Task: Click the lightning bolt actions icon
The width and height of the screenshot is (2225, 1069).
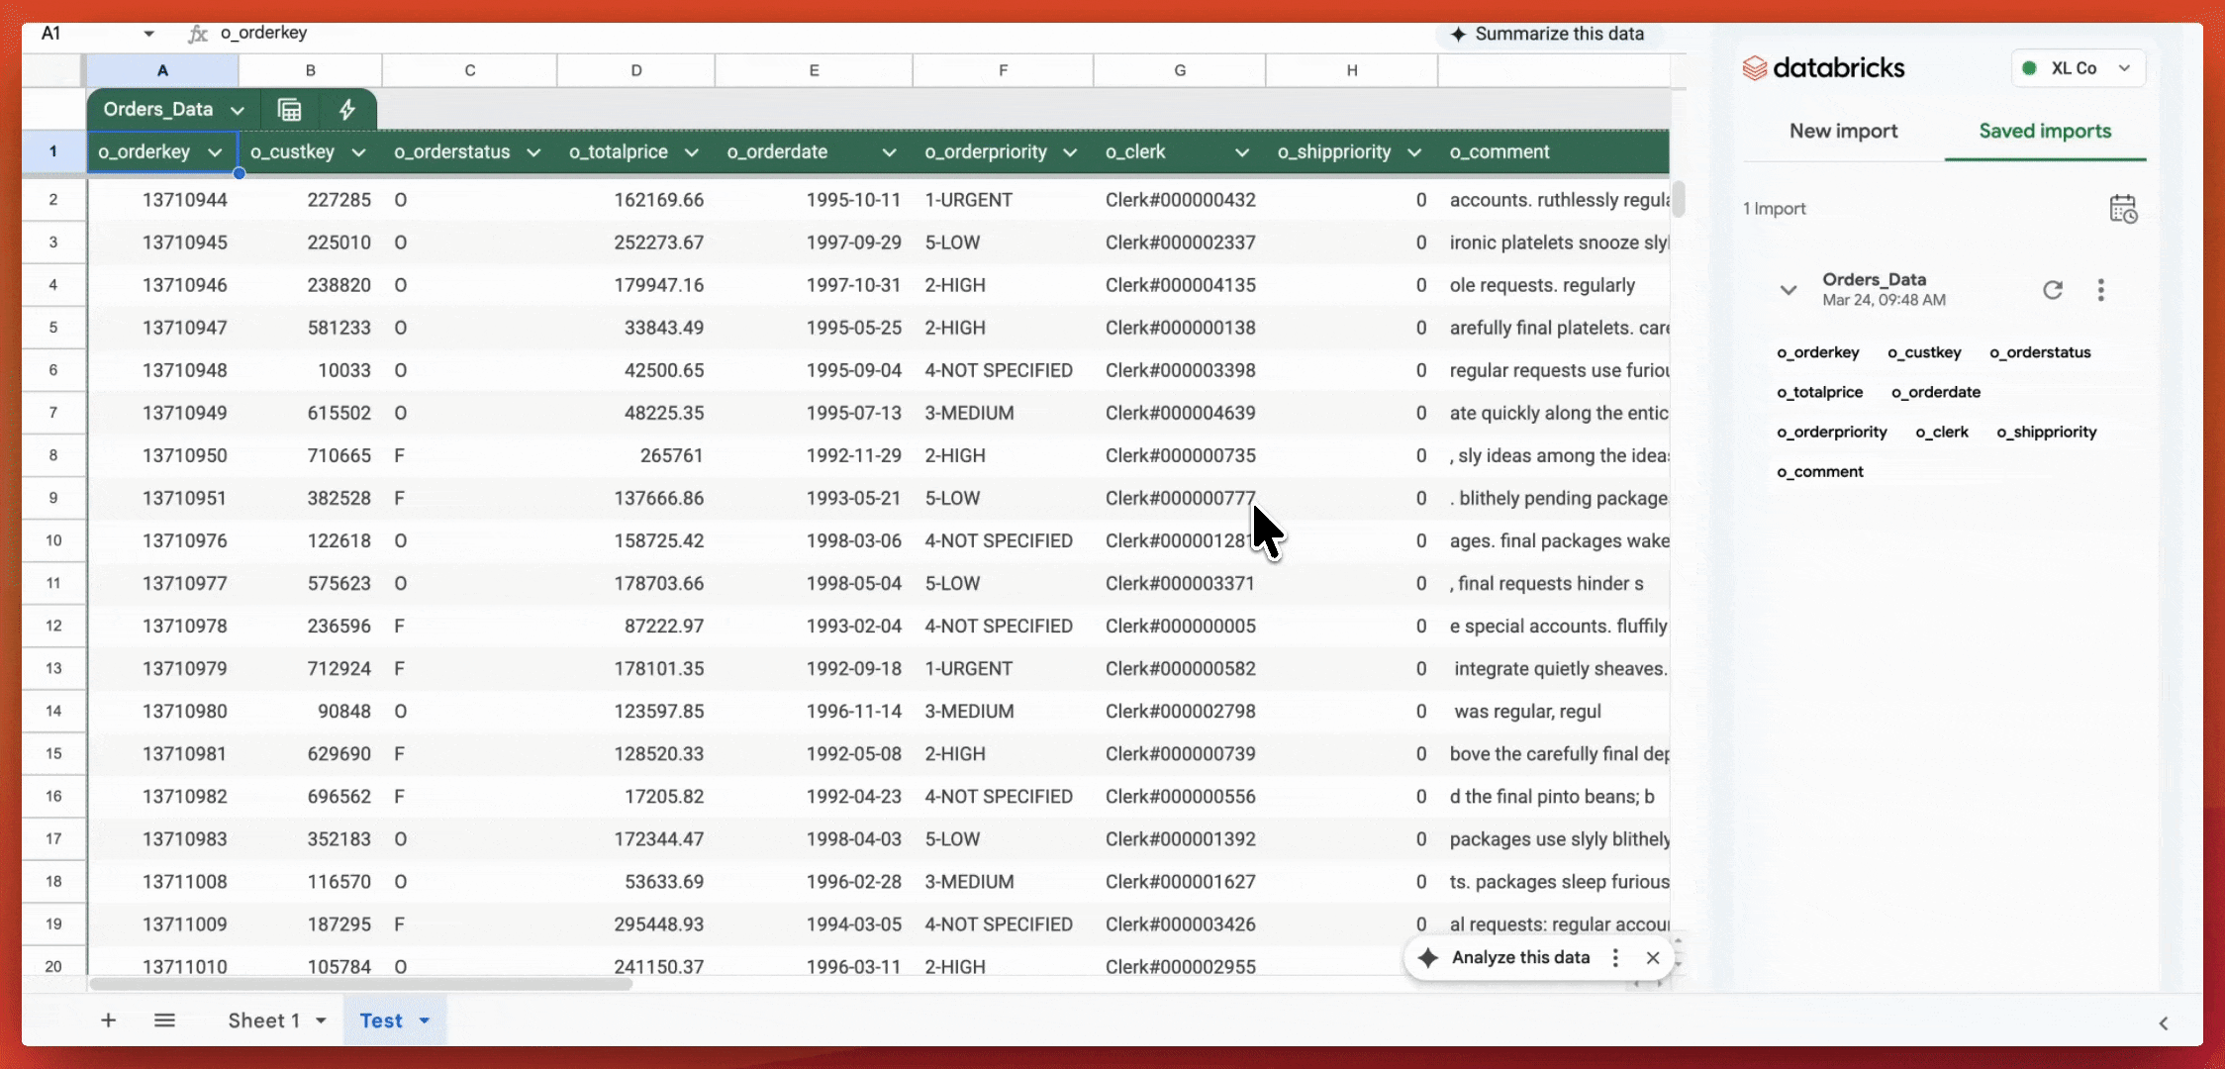Action: [x=346, y=110]
